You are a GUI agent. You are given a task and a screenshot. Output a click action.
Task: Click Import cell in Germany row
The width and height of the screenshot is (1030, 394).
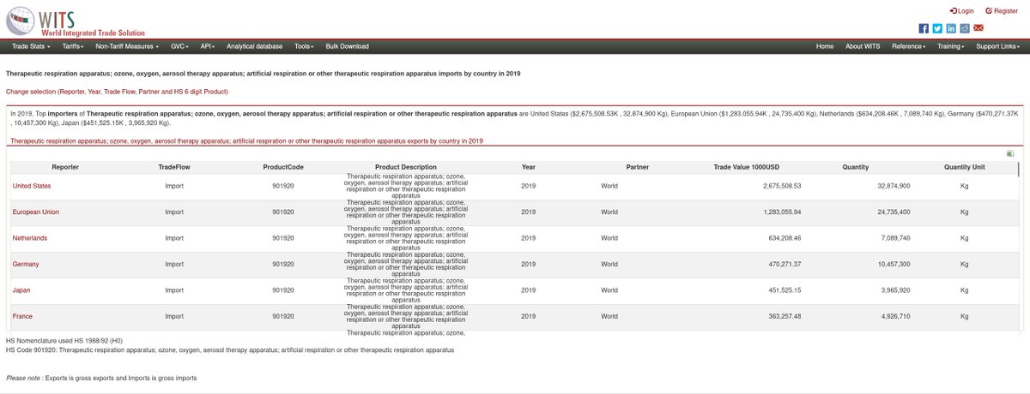point(174,264)
